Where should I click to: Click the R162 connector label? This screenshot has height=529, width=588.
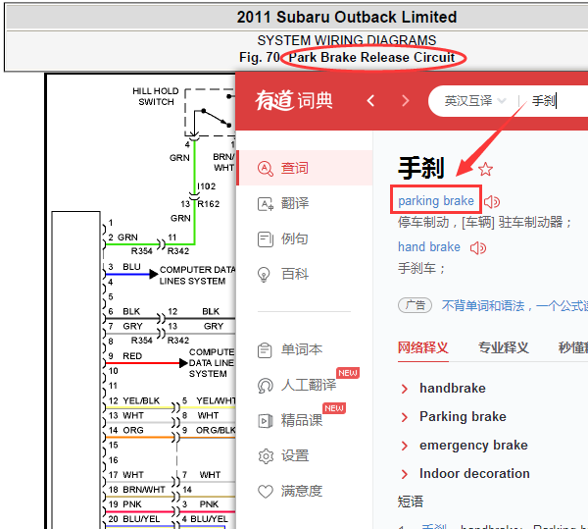click(x=209, y=204)
